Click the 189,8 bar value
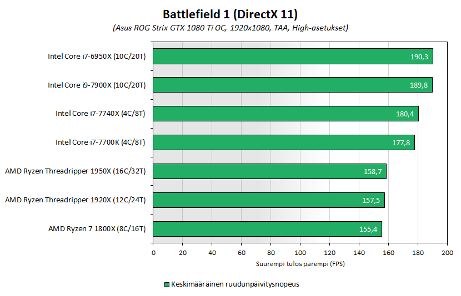The width and height of the screenshot is (461, 296). click(x=419, y=85)
